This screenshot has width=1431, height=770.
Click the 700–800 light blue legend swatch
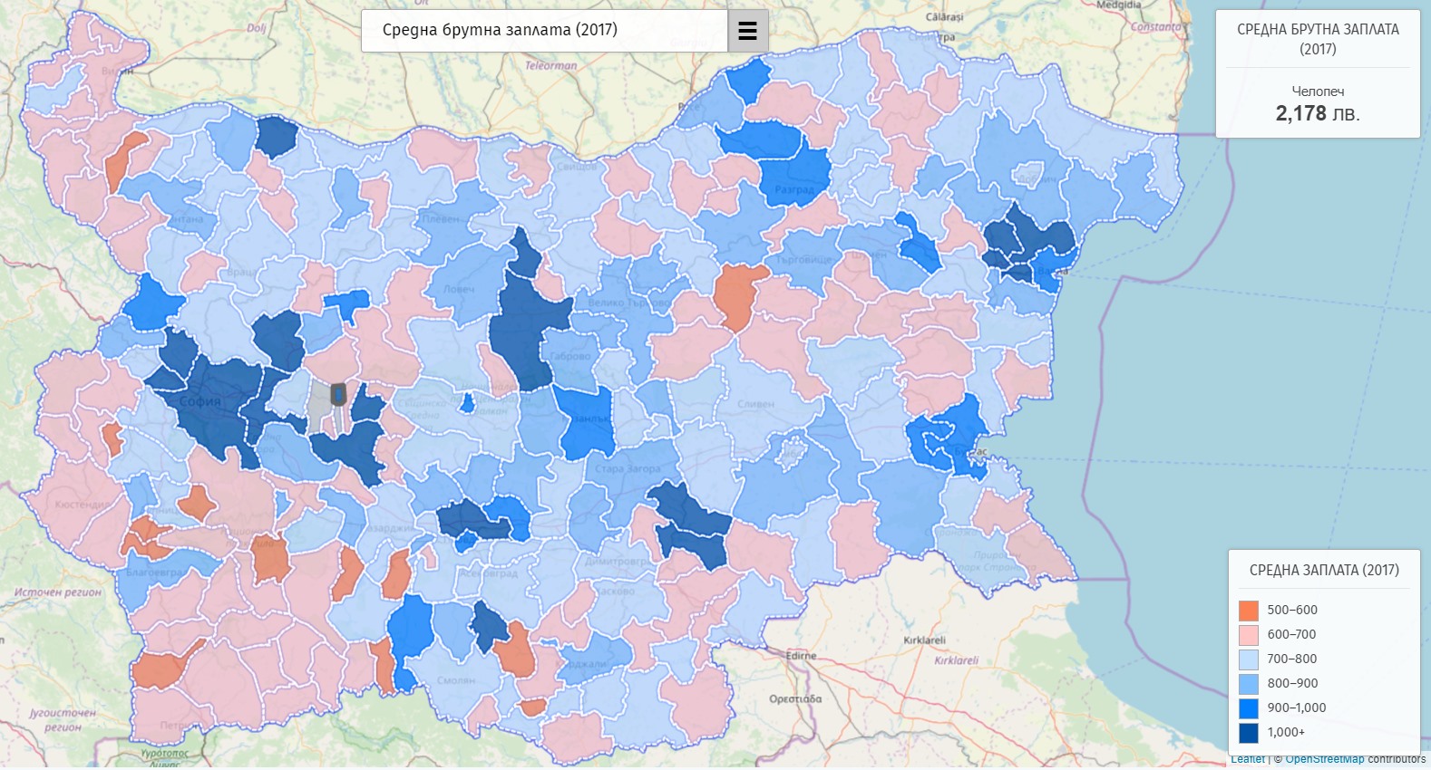click(x=1249, y=659)
